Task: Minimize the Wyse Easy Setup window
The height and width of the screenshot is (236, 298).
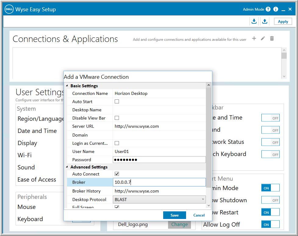Action: click(x=283, y=10)
